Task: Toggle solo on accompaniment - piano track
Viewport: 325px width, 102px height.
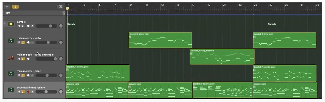Action: [23, 92]
